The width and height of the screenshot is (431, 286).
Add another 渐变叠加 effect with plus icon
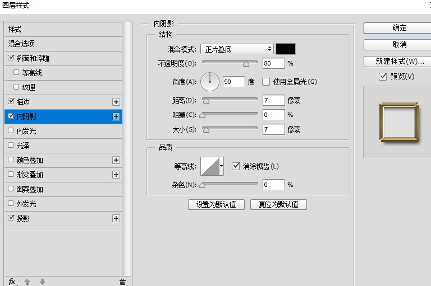click(x=116, y=175)
